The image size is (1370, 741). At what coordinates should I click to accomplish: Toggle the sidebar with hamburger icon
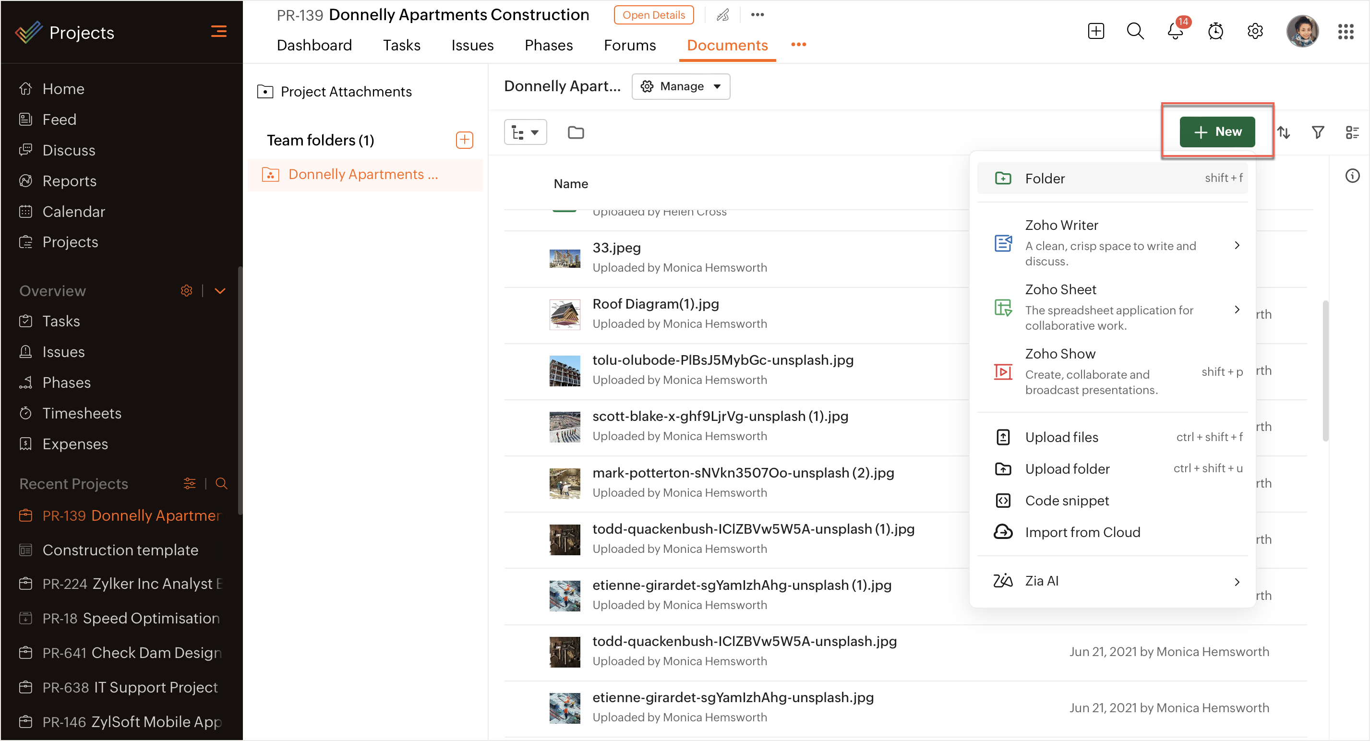[x=218, y=32]
